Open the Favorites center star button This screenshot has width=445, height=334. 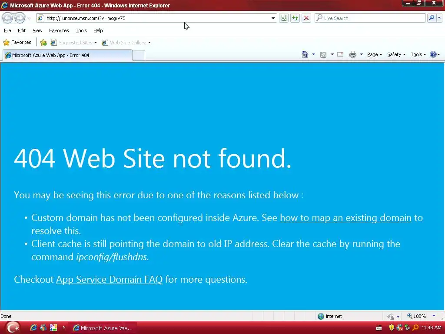(17, 42)
